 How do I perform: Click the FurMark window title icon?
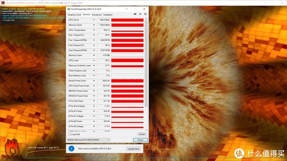tap(3, 3)
